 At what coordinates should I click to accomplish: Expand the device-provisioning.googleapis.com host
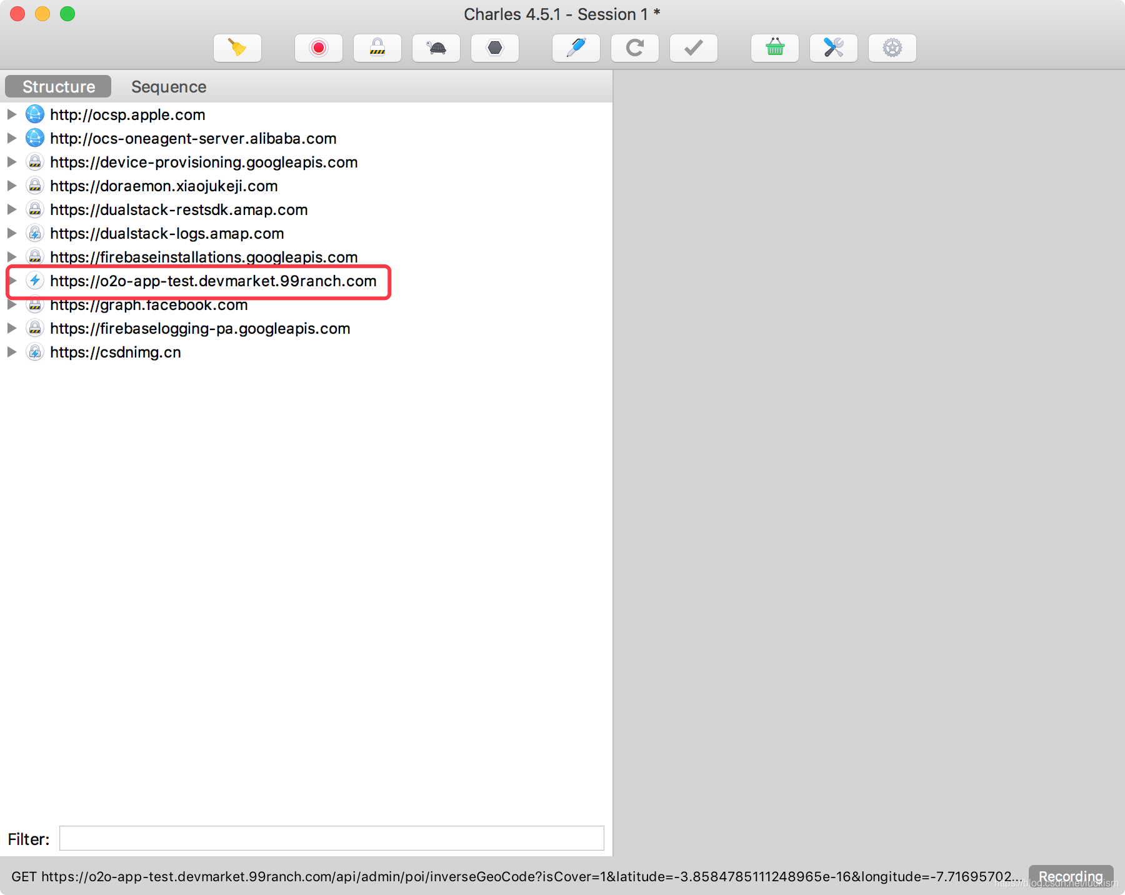click(11, 162)
